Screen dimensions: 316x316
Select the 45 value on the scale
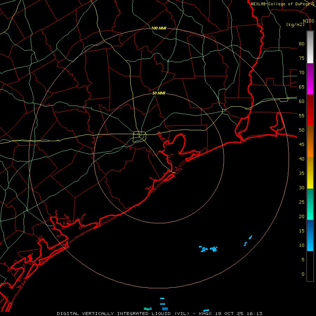click(x=302, y=145)
